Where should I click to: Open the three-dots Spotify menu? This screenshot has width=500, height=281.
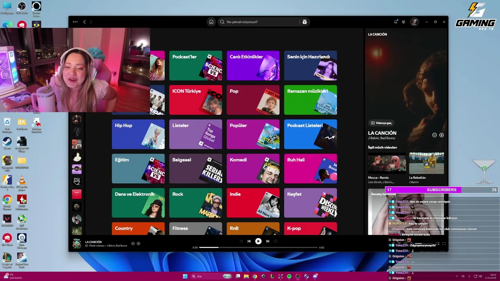(75, 22)
